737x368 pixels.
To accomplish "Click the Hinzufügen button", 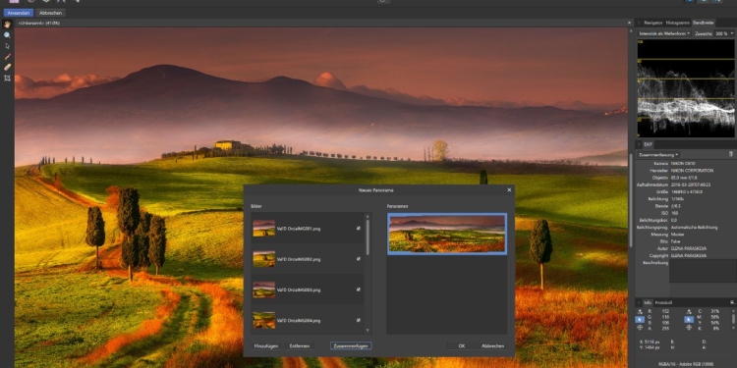I will coord(266,346).
